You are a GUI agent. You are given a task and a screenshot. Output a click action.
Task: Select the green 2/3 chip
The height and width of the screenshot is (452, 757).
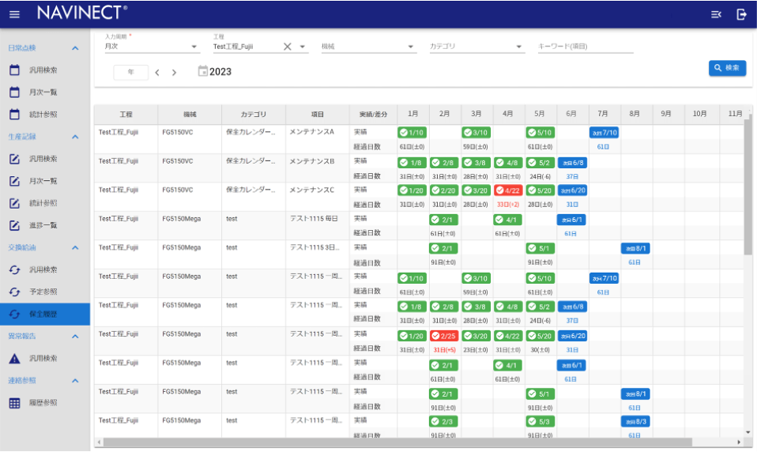point(443,422)
